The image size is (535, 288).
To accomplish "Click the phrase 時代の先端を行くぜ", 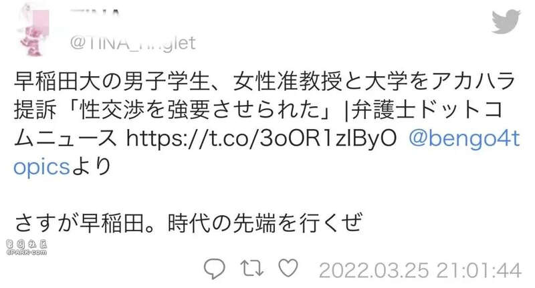I will tap(265, 223).
